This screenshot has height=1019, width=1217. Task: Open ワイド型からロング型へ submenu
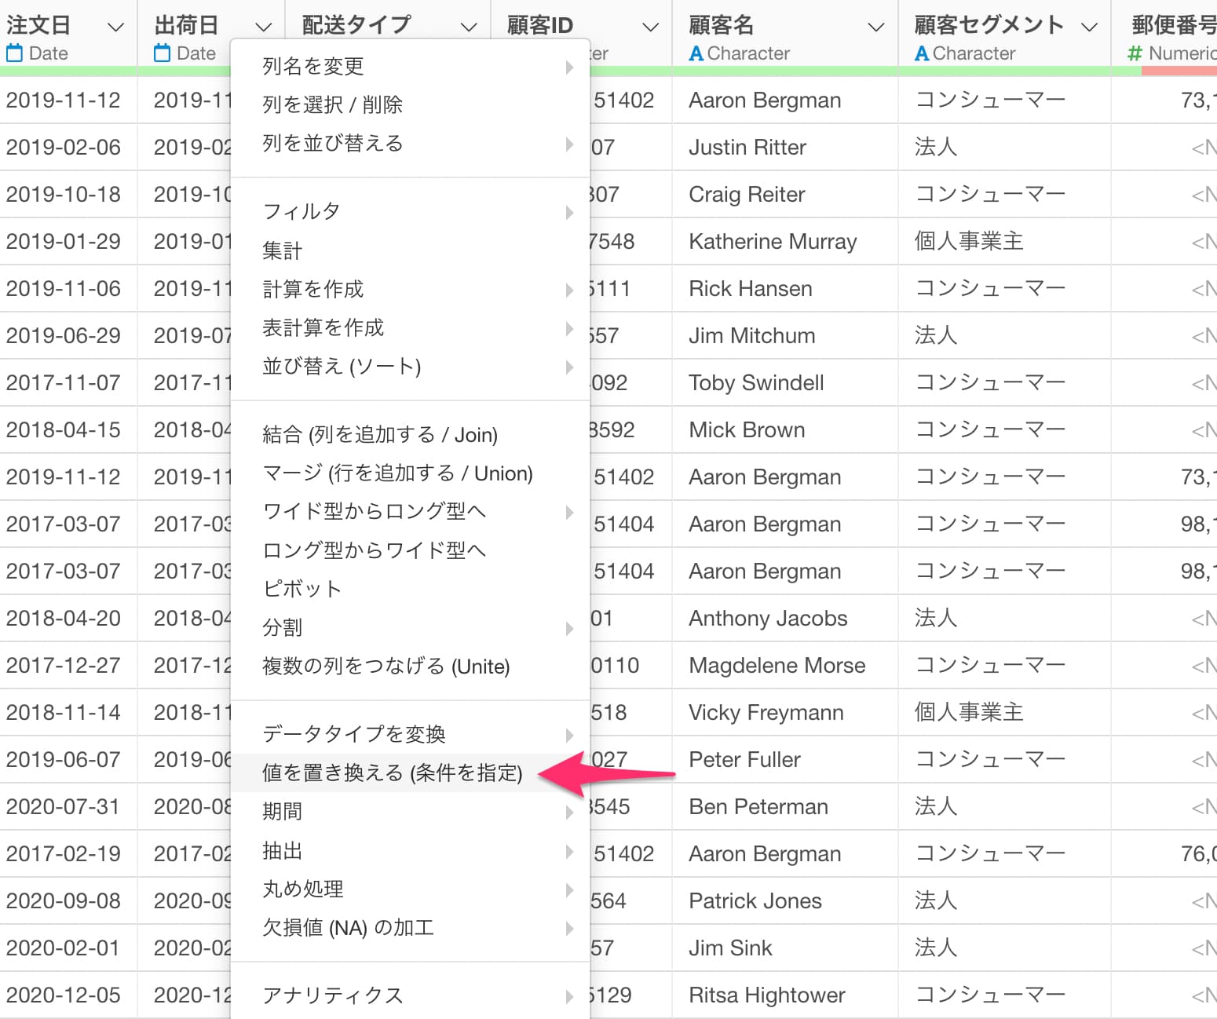410,512
